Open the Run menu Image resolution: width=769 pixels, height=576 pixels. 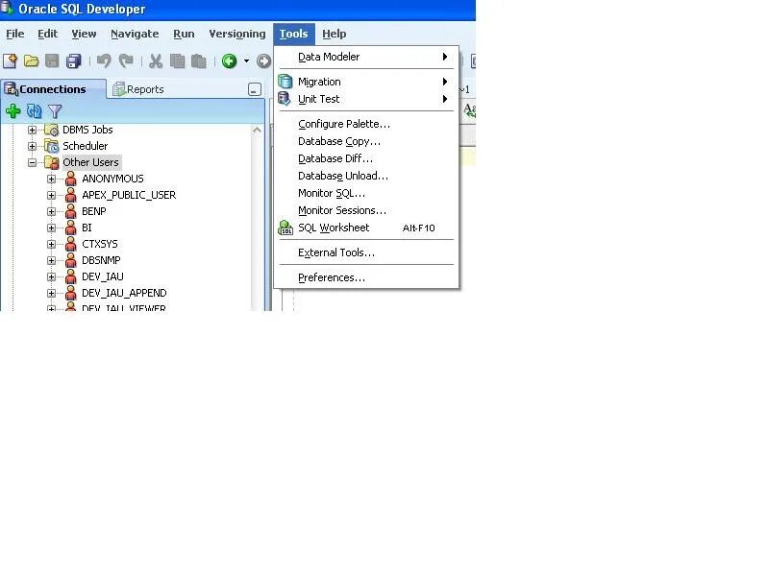pos(184,34)
